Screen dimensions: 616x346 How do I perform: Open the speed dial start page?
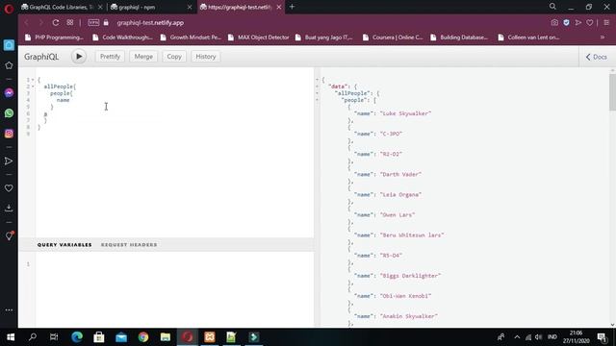point(70,23)
